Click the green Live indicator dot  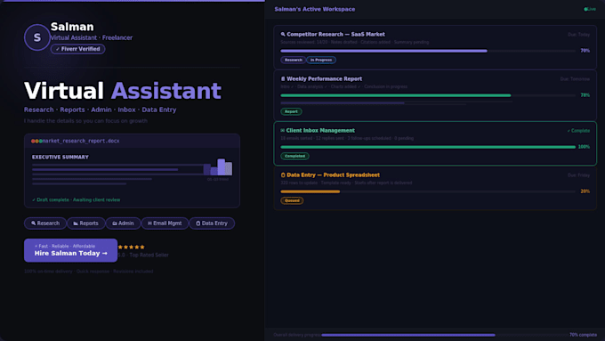tap(585, 9)
